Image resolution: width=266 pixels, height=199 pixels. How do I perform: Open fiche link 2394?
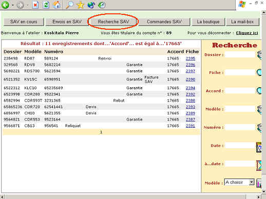pyautogui.click(x=191, y=88)
